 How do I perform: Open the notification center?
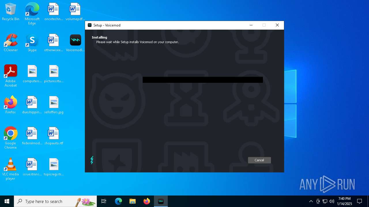(359, 201)
